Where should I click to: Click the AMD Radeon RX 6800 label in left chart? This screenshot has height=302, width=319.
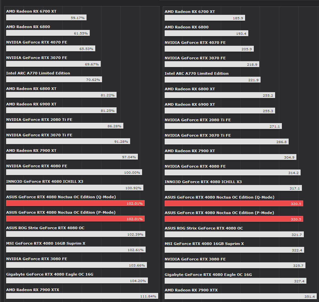pyautogui.click(x=28, y=27)
